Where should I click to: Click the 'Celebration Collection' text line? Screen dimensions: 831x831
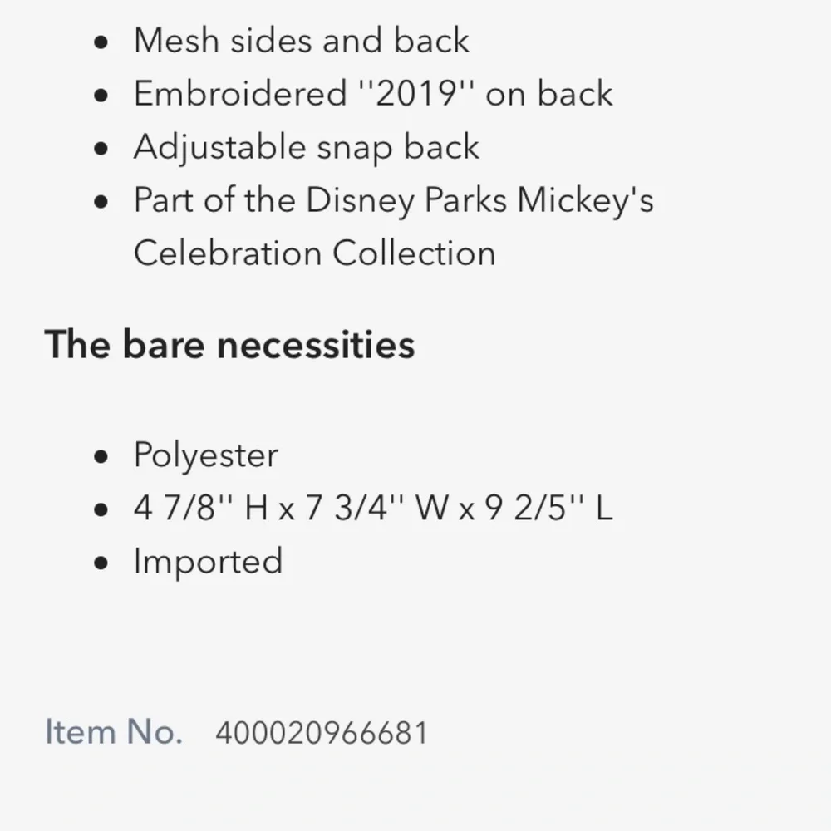(315, 253)
